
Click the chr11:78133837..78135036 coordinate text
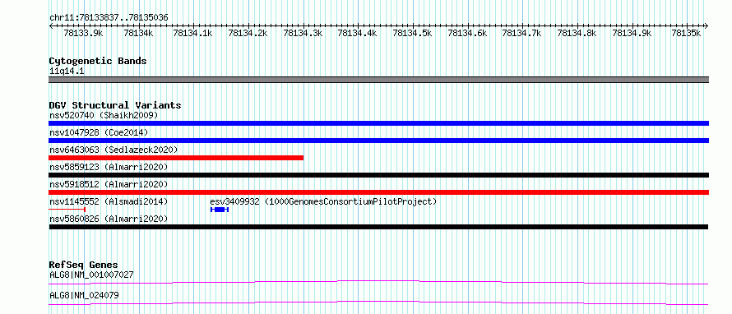pyautogui.click(x=109, y=17)
